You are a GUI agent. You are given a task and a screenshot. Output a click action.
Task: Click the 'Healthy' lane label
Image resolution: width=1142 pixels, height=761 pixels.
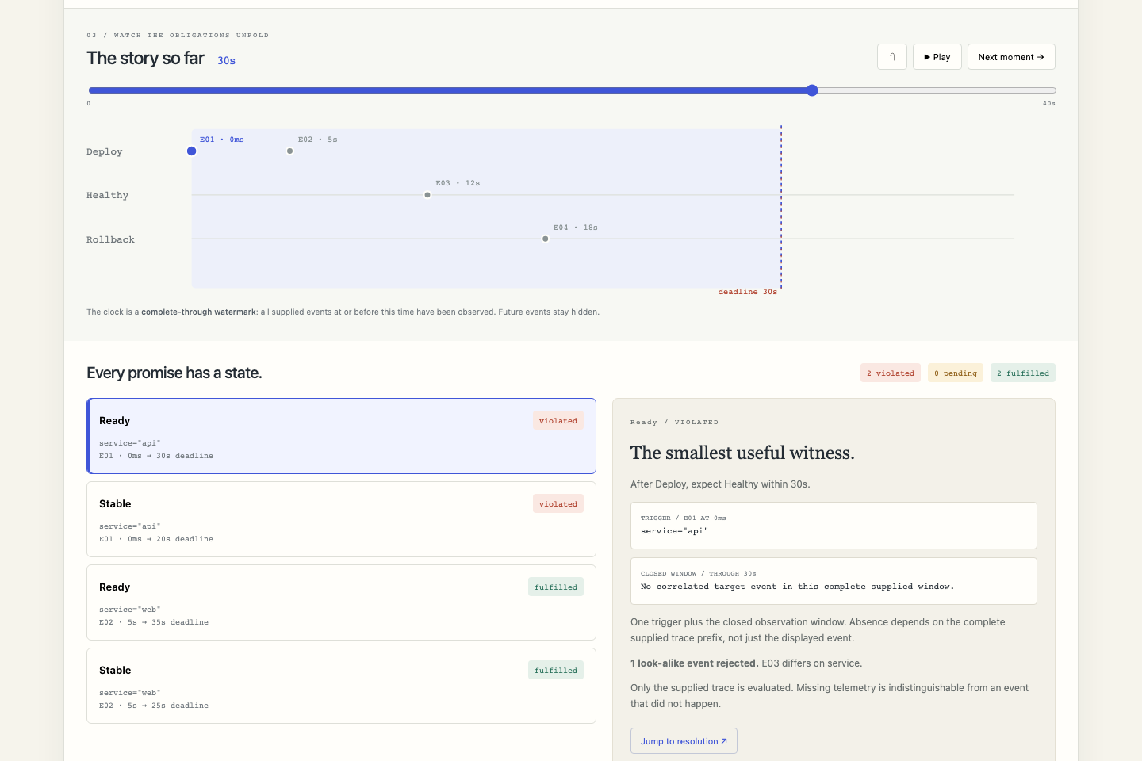[107, 195]
